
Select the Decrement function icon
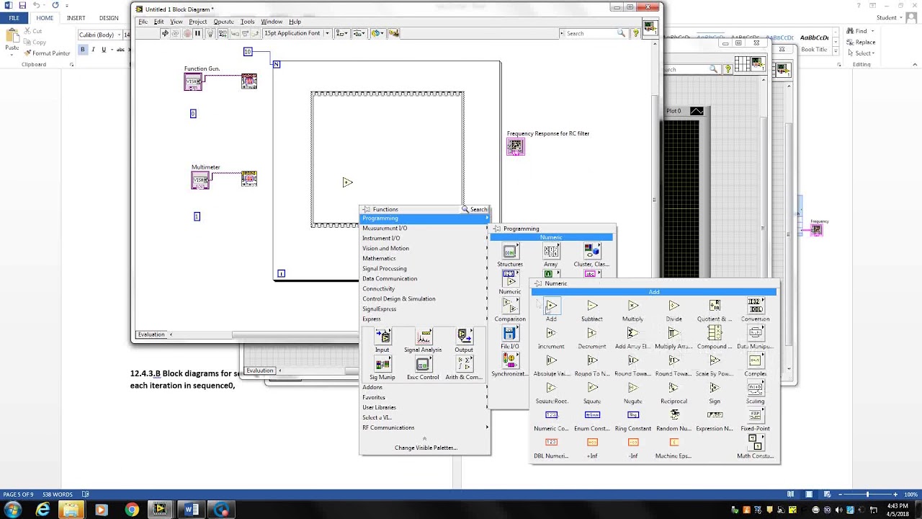(592, 333)
